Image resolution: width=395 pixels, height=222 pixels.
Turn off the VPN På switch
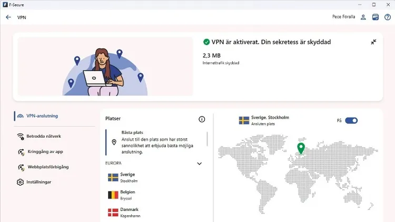351,120
